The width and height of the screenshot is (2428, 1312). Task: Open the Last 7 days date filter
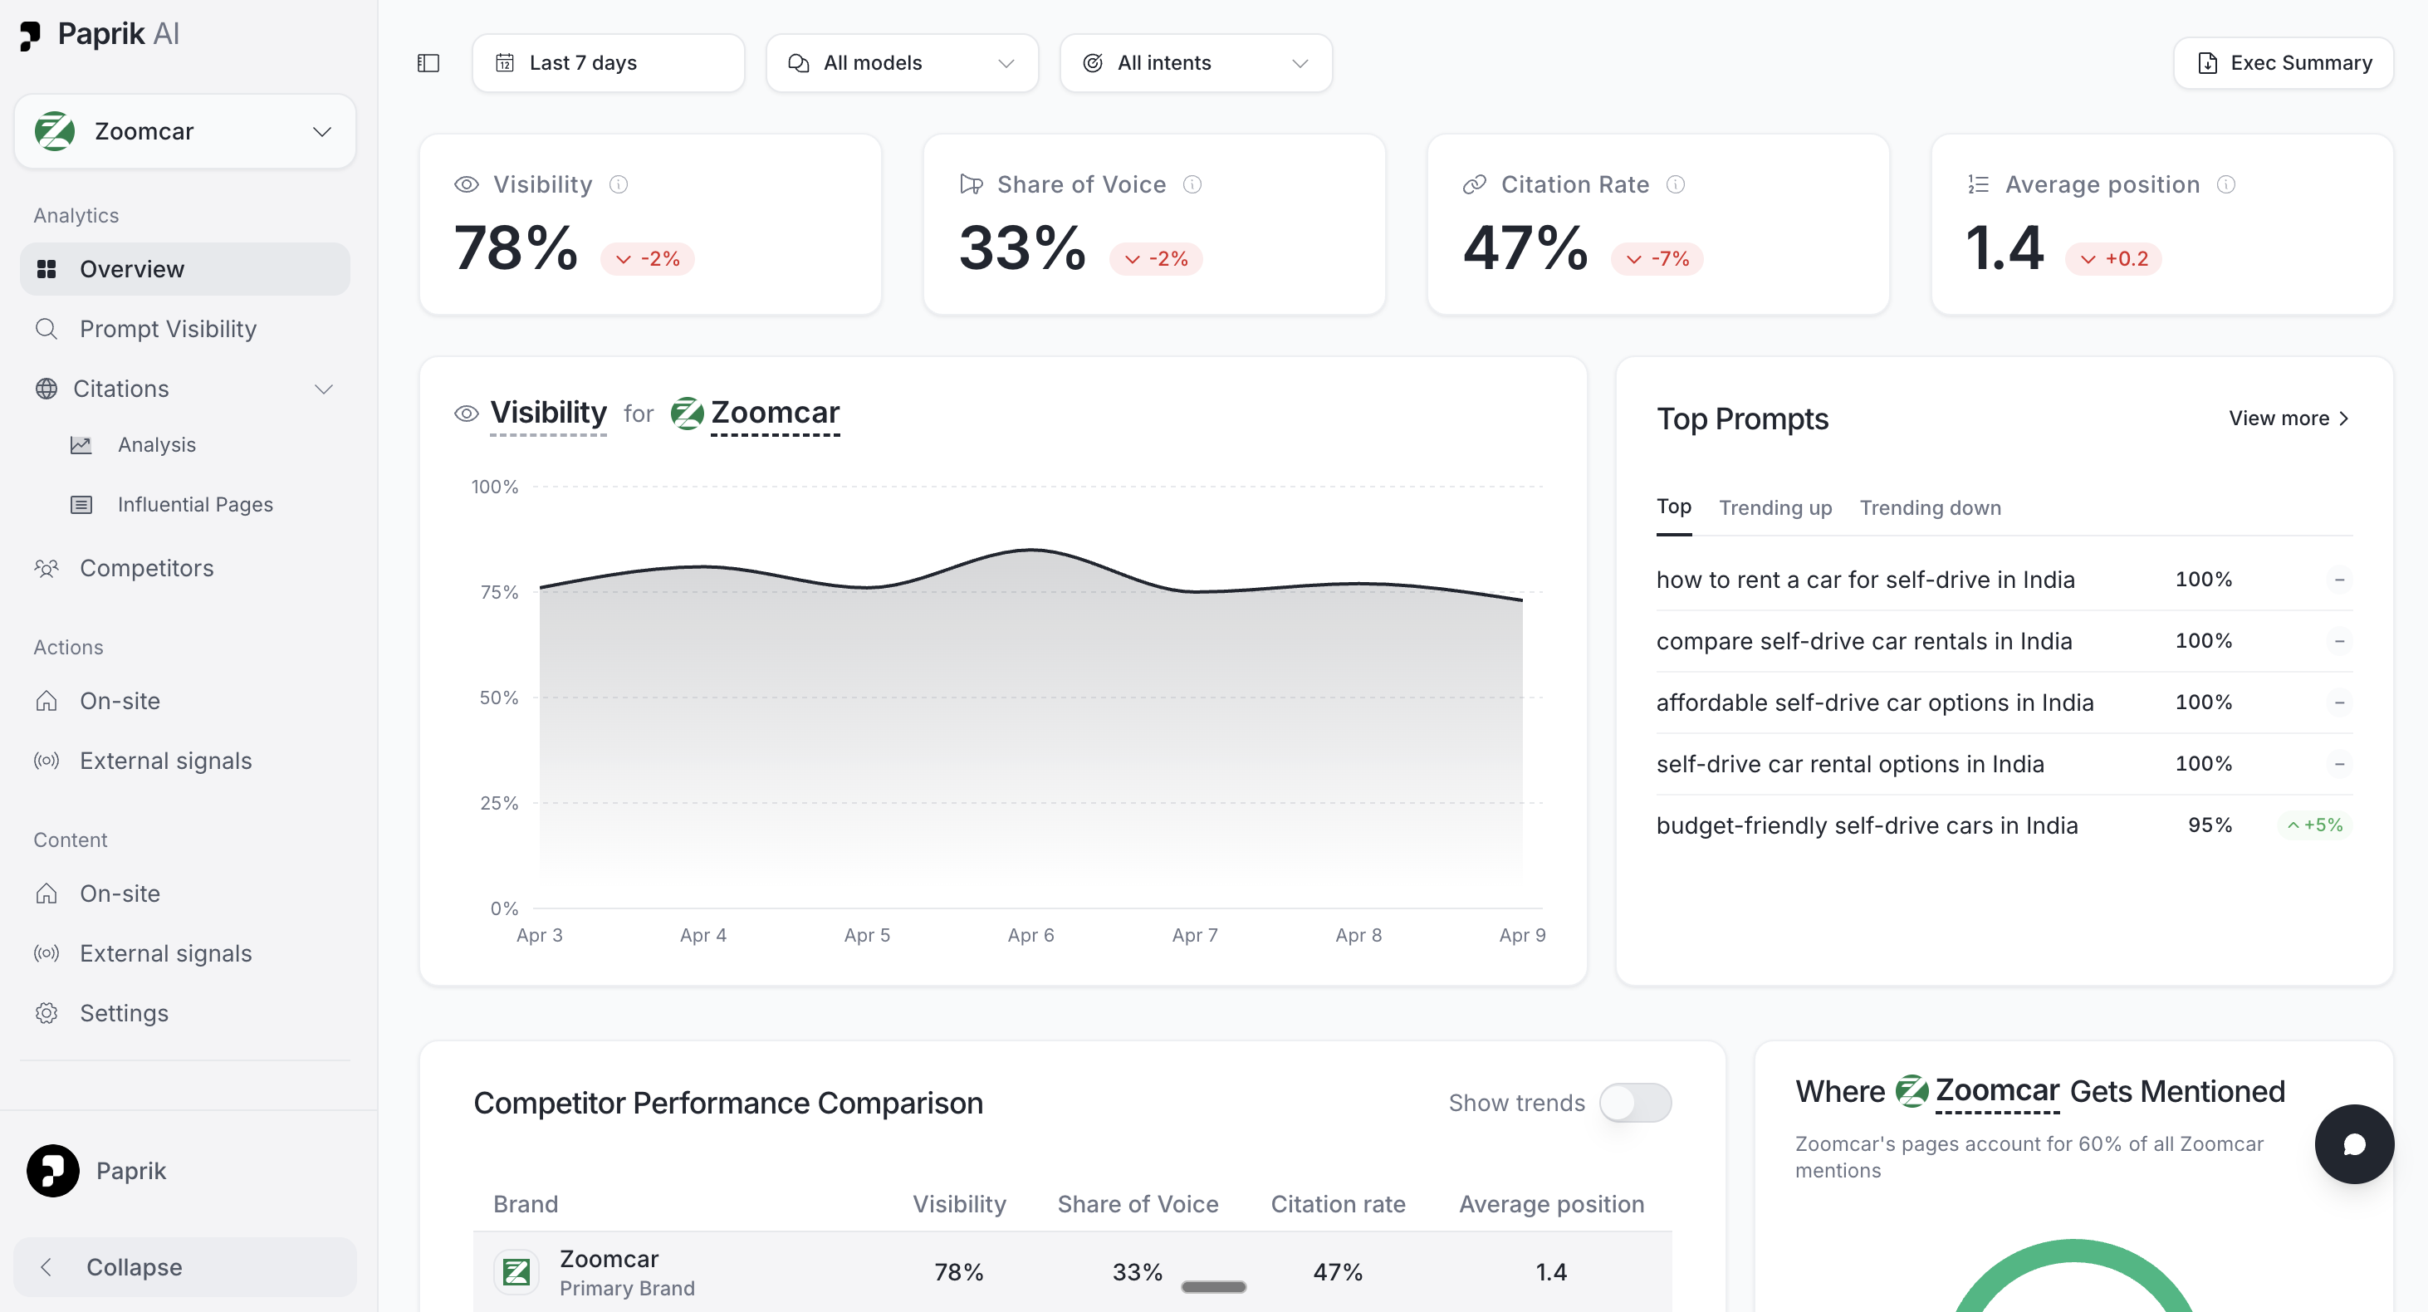click(x=608, y=63)
